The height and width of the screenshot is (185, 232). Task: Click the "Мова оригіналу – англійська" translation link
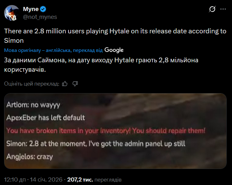(x=38, y=50)
